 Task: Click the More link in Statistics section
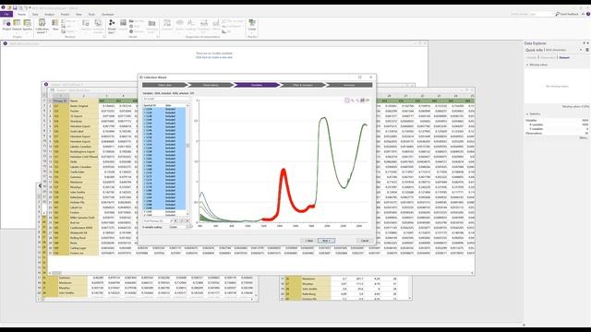(583, 137)
